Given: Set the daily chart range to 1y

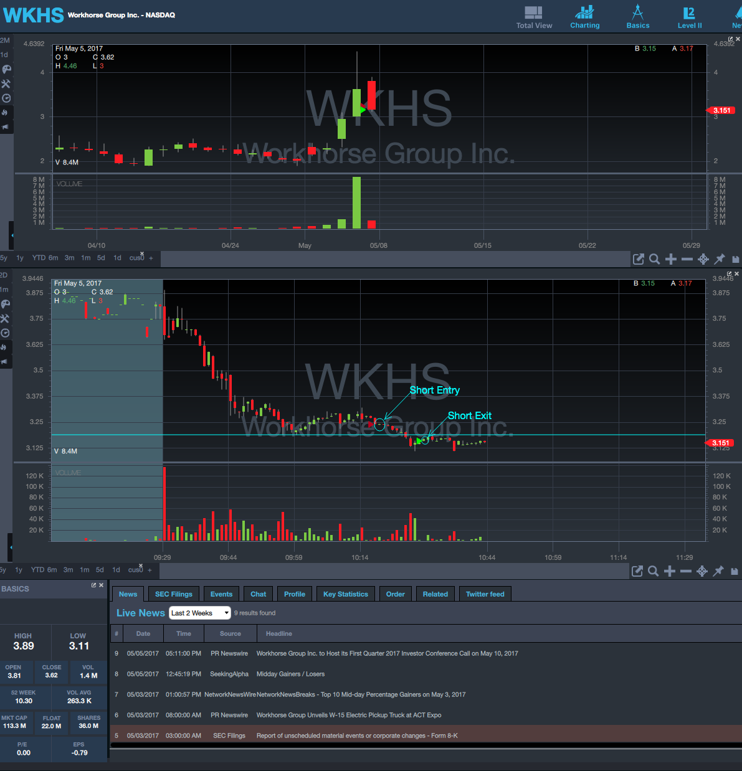Looking at the screenshot, I should tap(20, 258).
